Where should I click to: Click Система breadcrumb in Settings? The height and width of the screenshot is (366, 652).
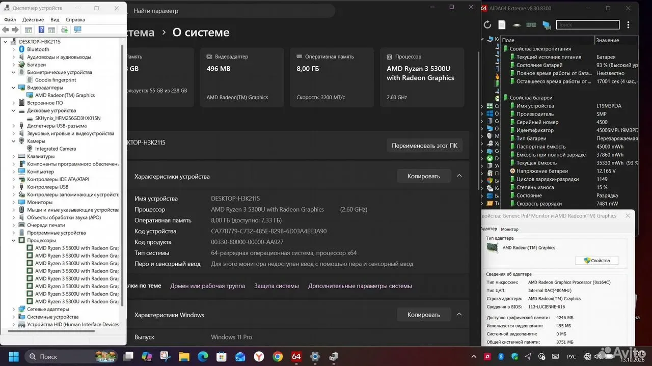[141, 32]
